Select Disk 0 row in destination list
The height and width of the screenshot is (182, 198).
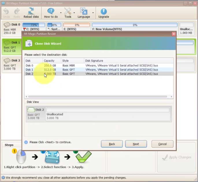pos(99,65)
